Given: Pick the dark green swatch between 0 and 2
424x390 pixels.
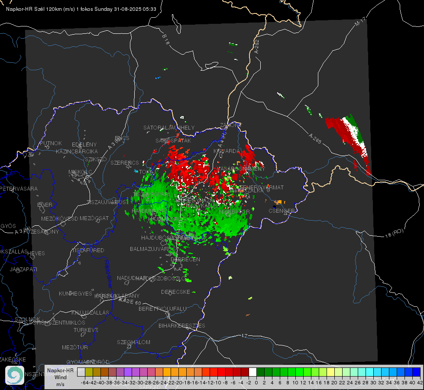Looking at the screenshot, I should [x=260, y=372].
